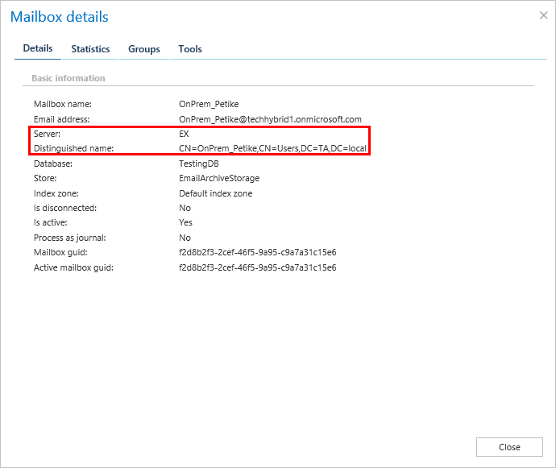
Task: Select the Mailbox guid value
Action: [x=257, y=252]
